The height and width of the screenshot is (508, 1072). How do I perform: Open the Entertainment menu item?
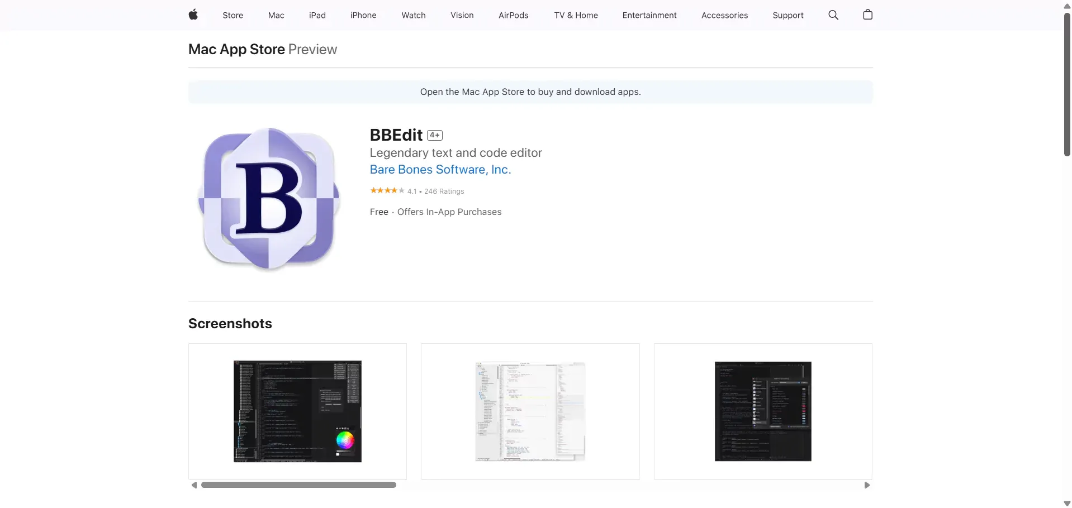[649, 15]
